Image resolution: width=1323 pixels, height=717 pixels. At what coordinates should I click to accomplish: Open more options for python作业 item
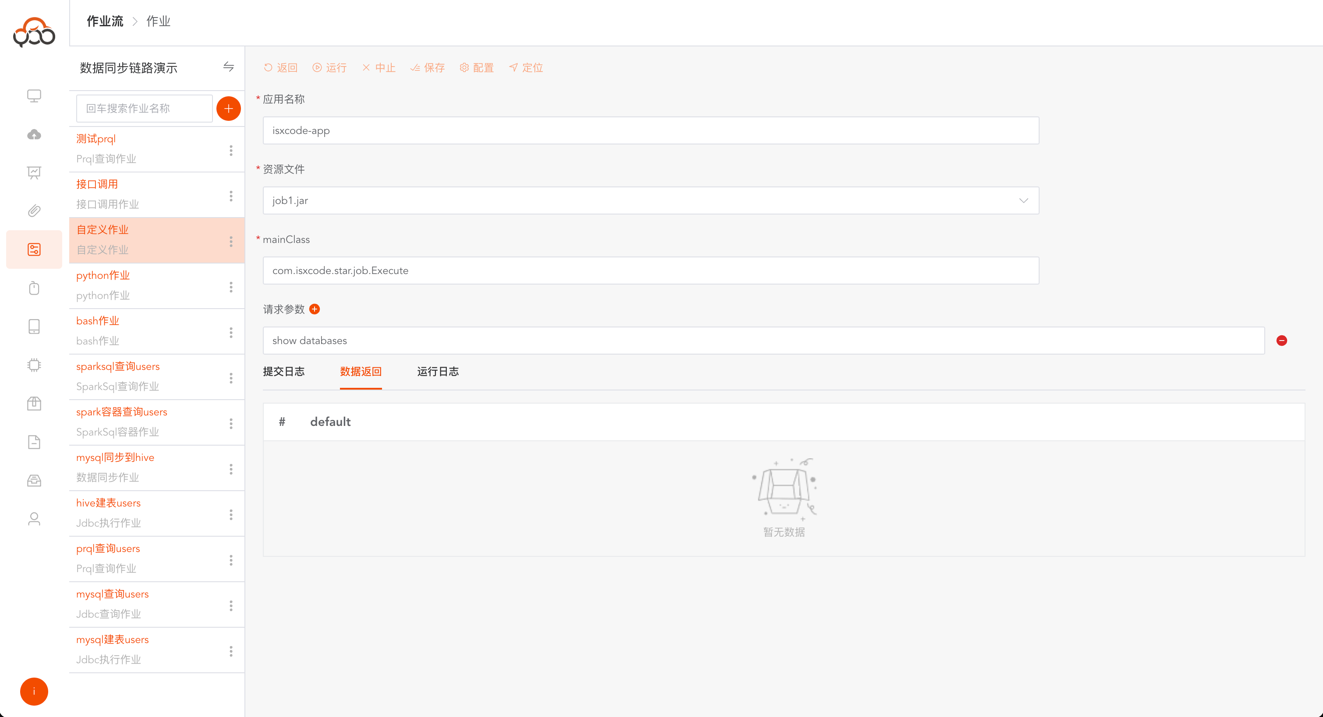[231, 287]
